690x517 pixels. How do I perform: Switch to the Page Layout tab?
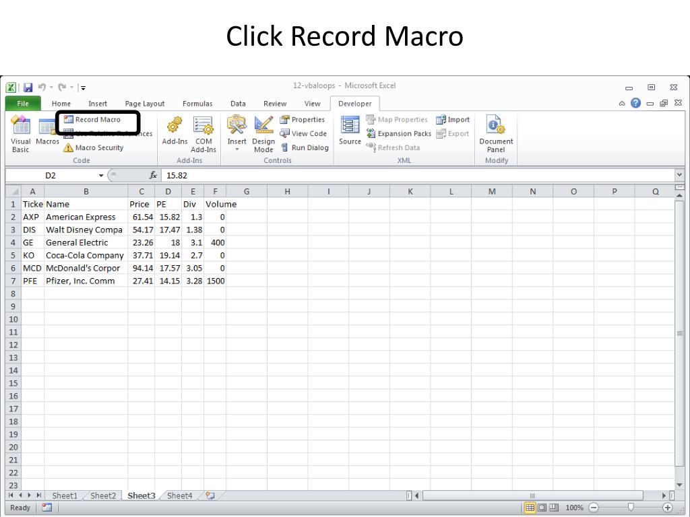(145, 104)
